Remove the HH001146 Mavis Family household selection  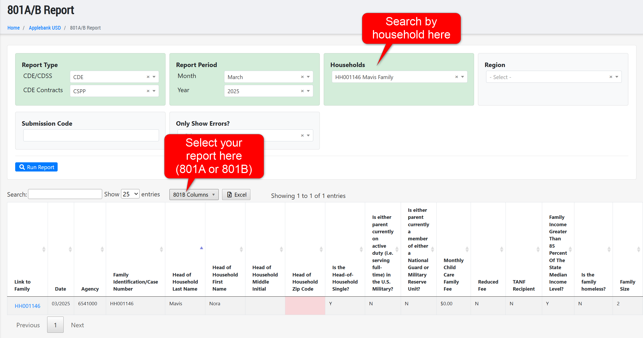tap(457, 77)
